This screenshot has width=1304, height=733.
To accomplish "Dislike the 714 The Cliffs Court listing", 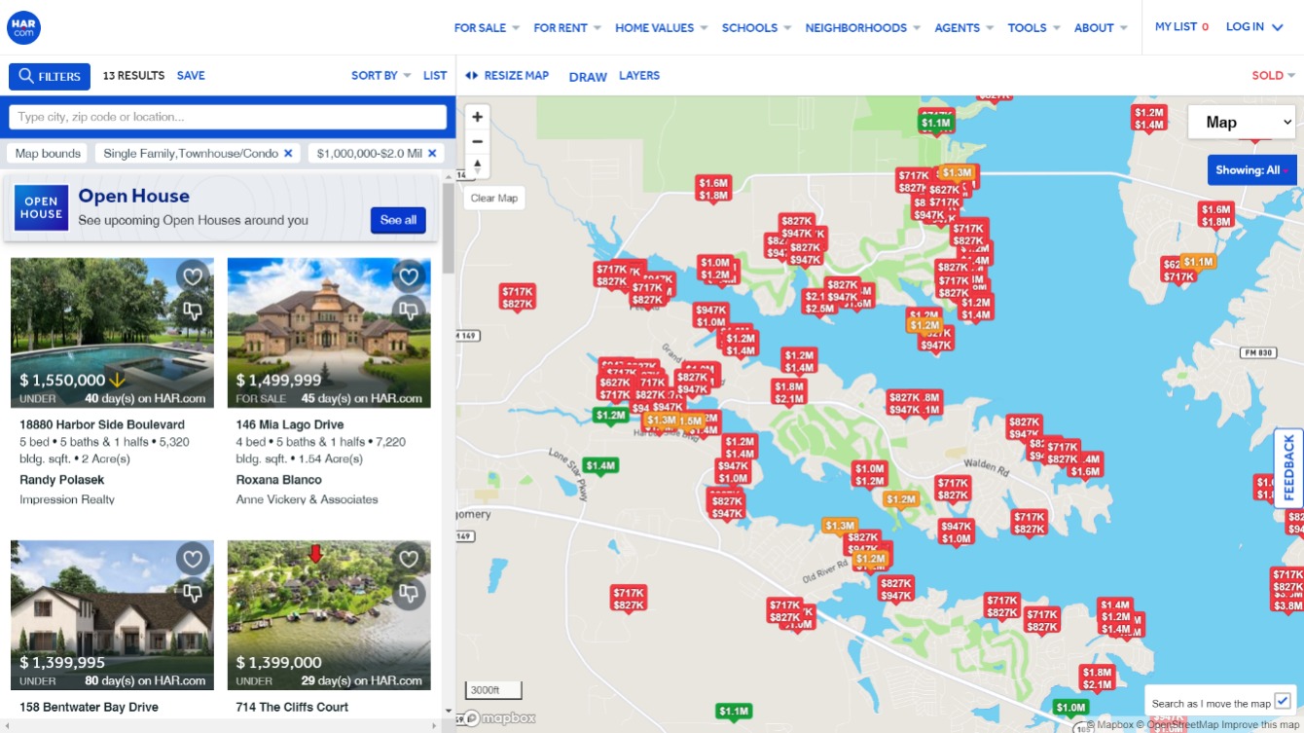I will 409,592.
